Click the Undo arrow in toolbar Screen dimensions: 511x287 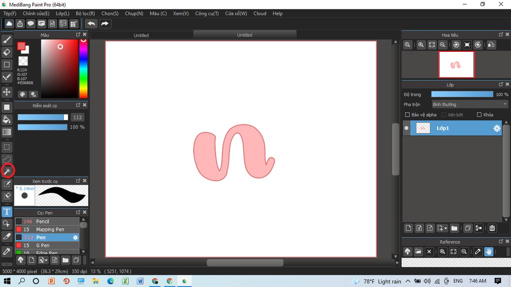tap(92, 24)
